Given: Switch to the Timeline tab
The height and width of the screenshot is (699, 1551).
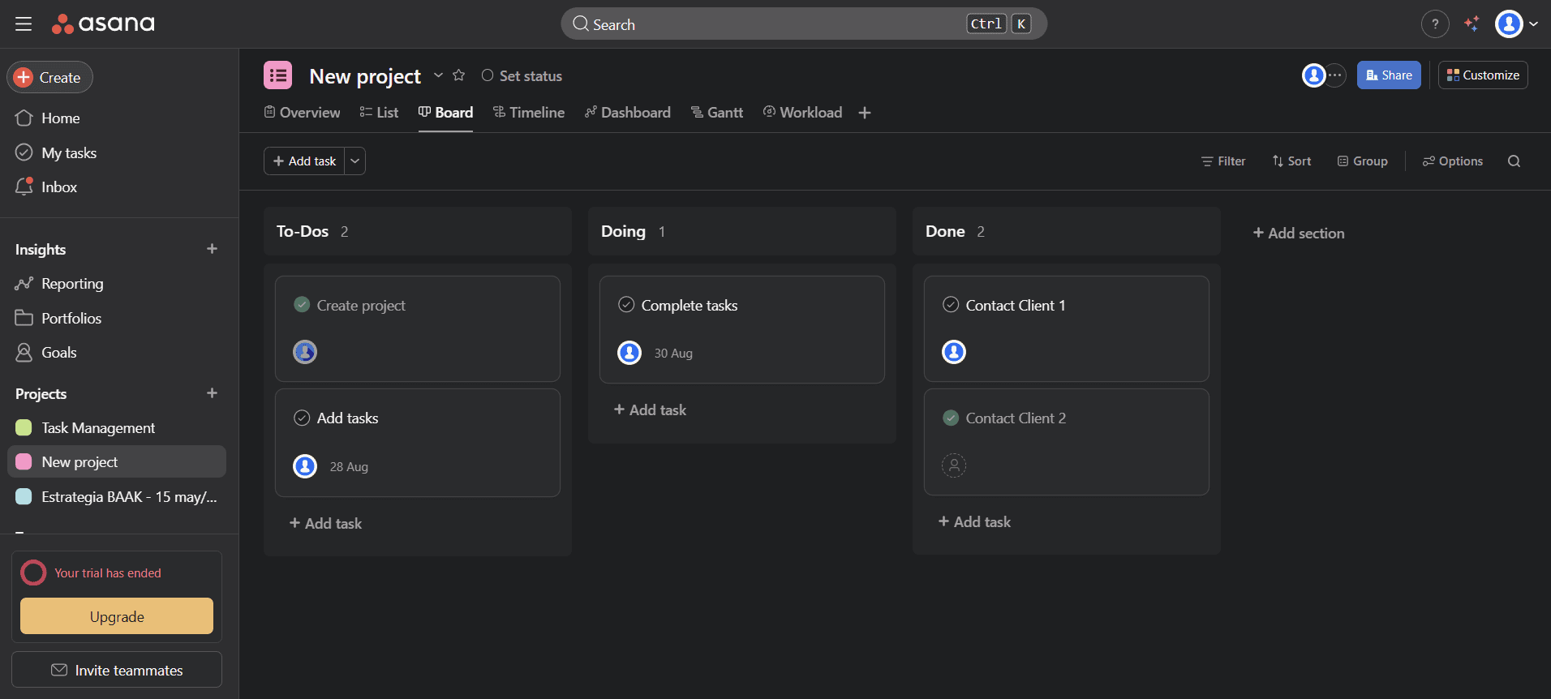Looking at the screenshot, I should click(x=529, y=113).
